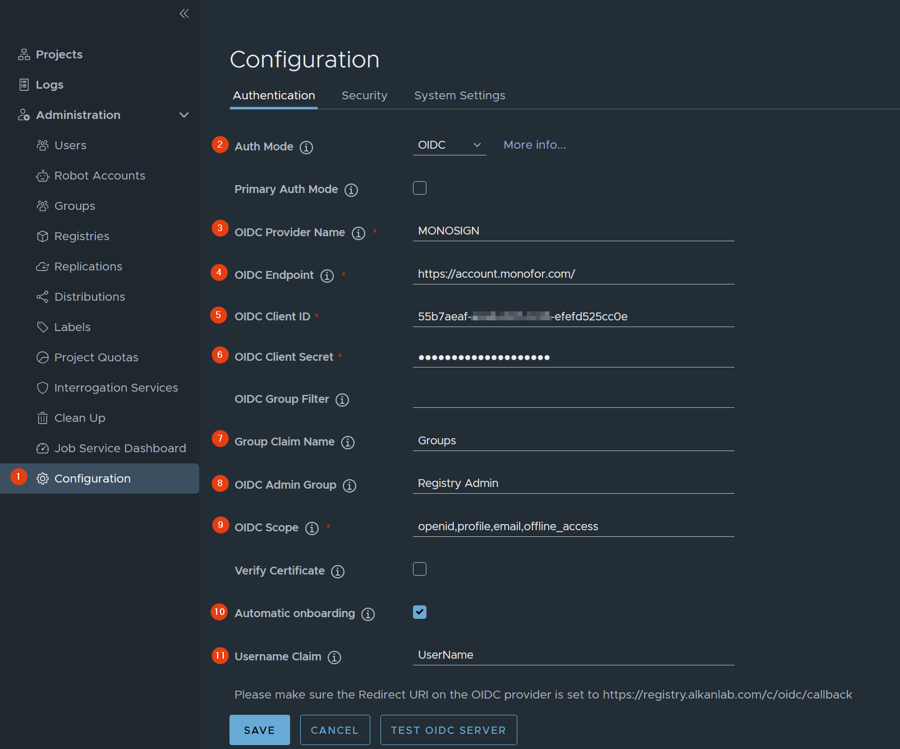This screenshot has height=749, width=900.
Task: Click the Labels tag icon
Action: (43, 327)
